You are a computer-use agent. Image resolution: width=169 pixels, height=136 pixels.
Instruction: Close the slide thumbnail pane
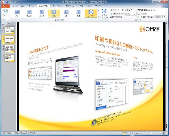14,24
